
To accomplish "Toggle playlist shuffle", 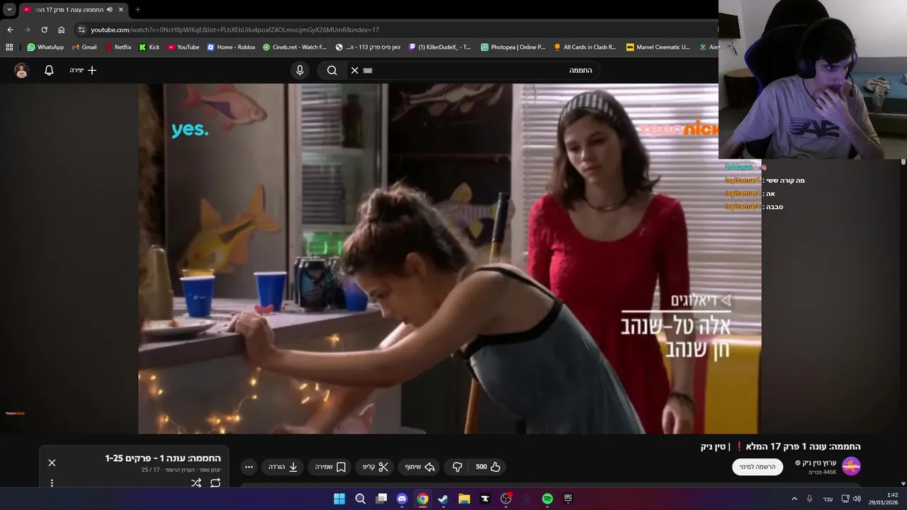I will click(x=196, y=482).
